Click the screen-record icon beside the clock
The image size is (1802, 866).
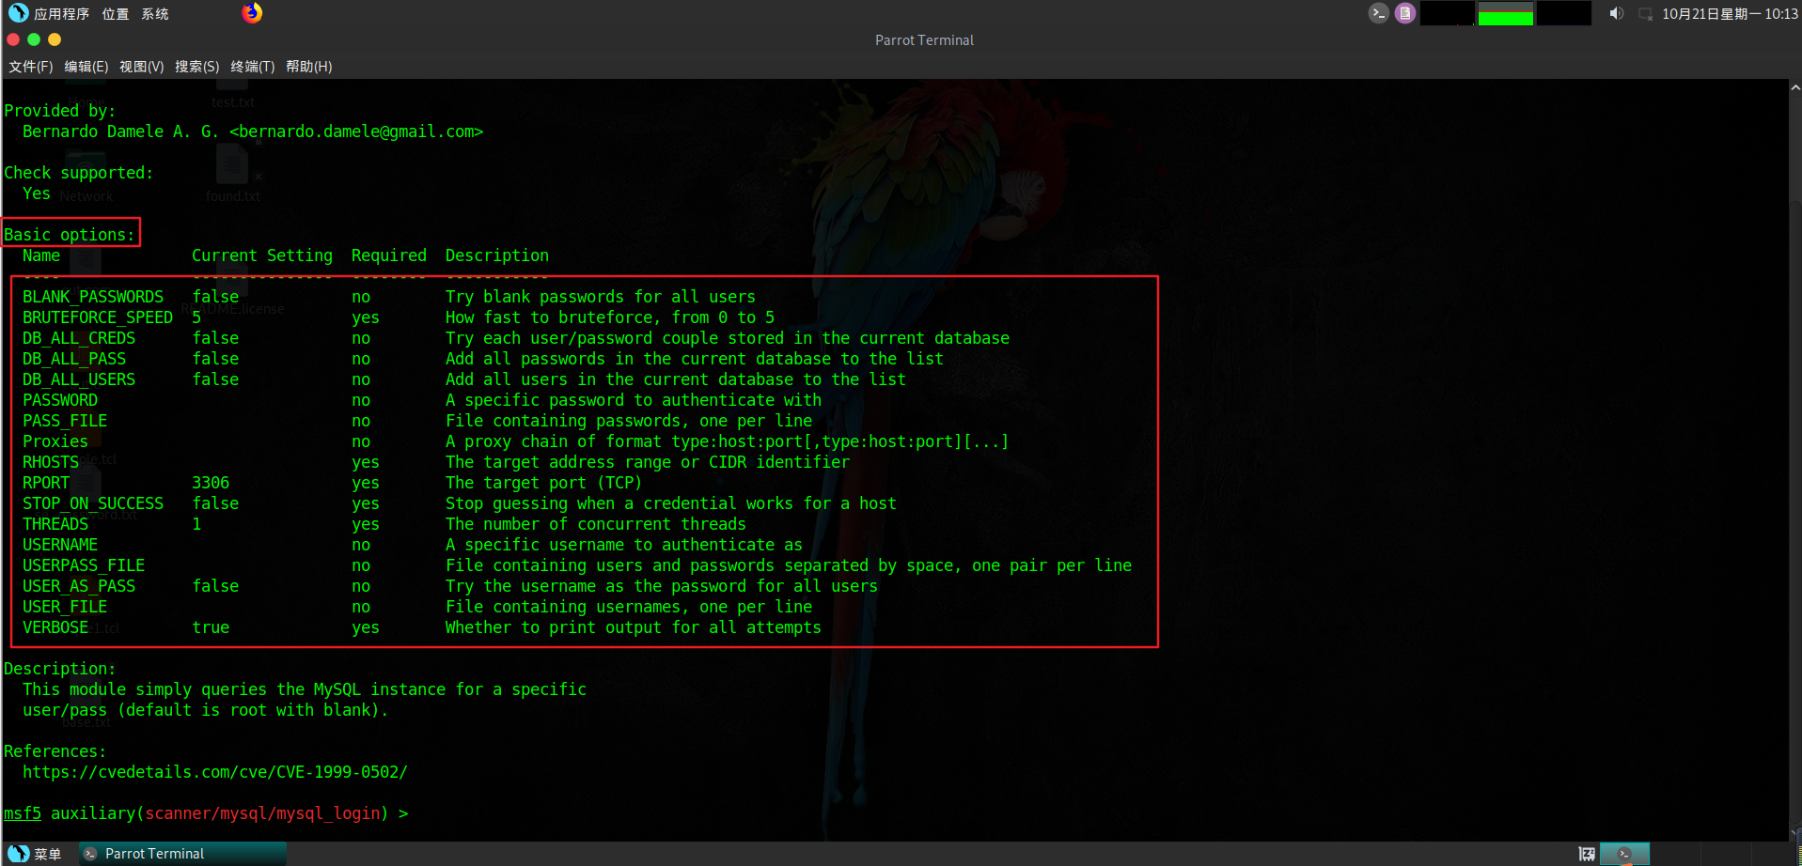[1645, 13]
